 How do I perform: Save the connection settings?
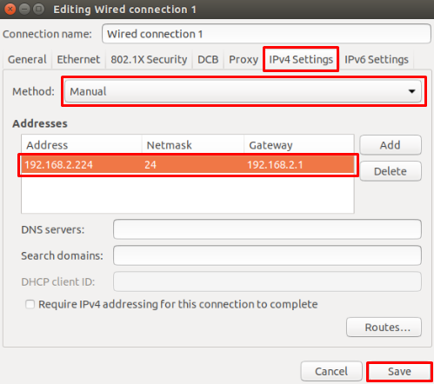pos(399,371)
